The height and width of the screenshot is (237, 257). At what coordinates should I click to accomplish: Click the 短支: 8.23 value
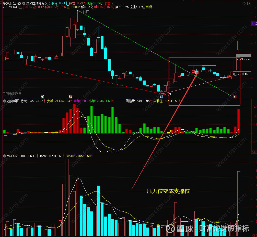77,3
